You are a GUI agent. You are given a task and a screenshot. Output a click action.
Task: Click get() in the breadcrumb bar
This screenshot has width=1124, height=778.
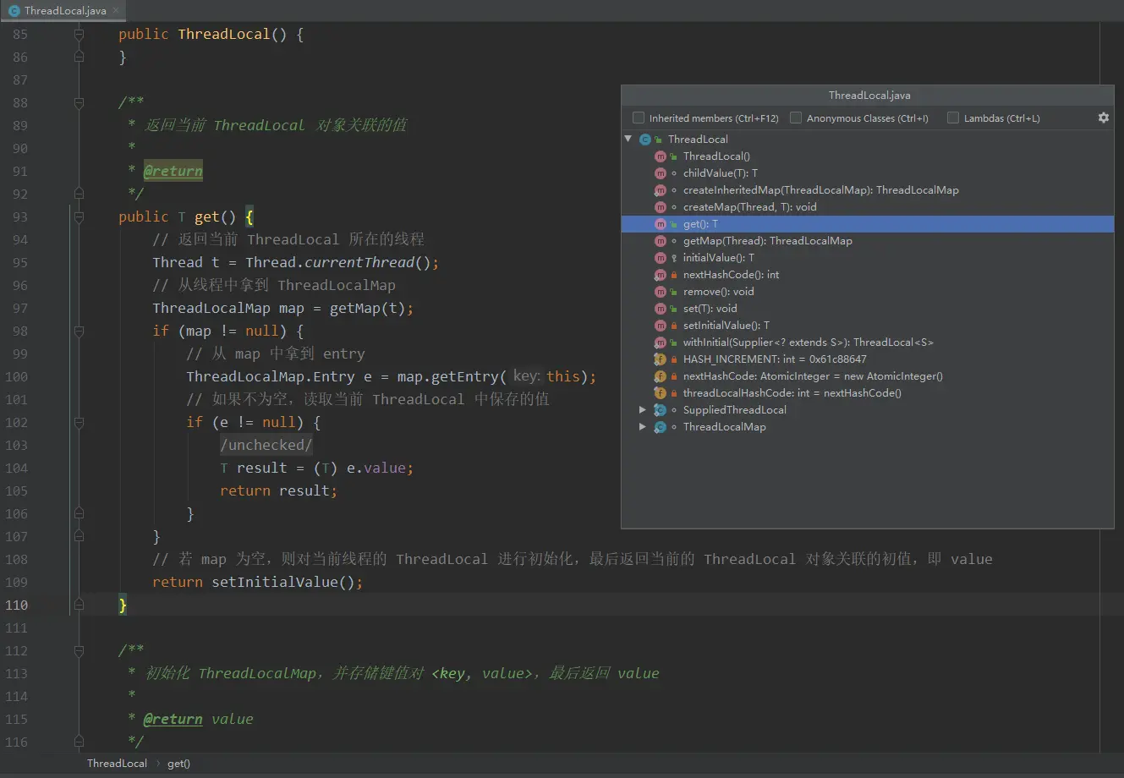(x=178, y=764)
